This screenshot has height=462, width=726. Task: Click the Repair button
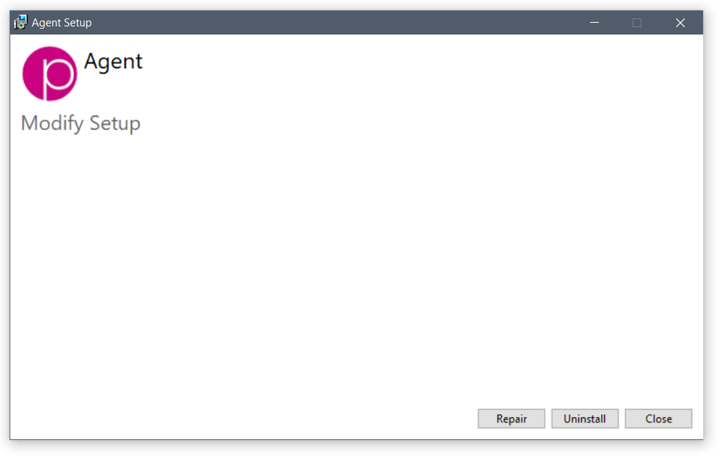pyautogui.click(x=511, y=419)
